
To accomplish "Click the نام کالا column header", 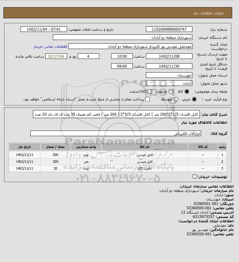I will tap(145, 147).
